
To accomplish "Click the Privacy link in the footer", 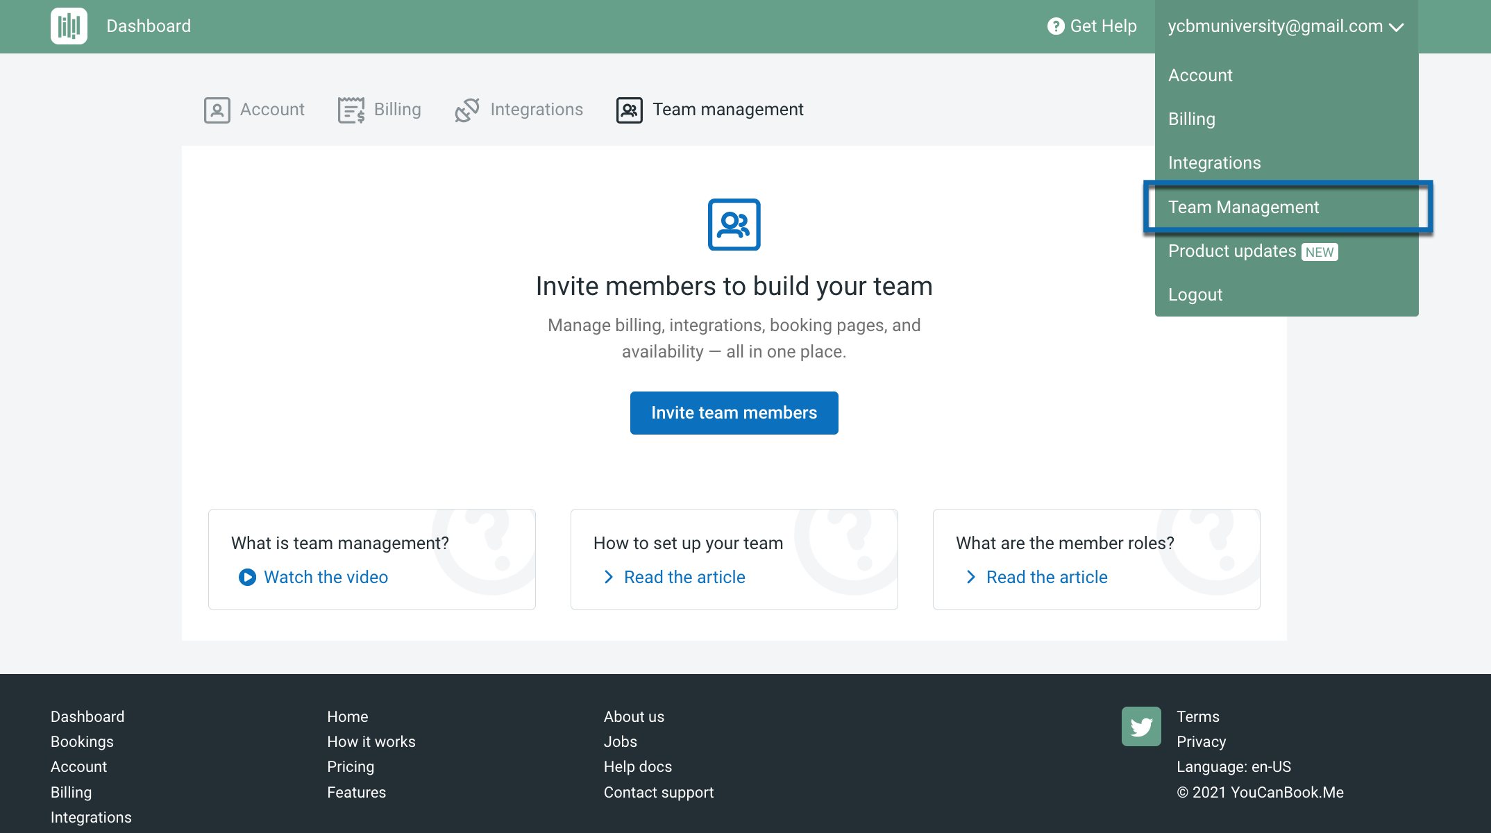I will pos(1202,741).
